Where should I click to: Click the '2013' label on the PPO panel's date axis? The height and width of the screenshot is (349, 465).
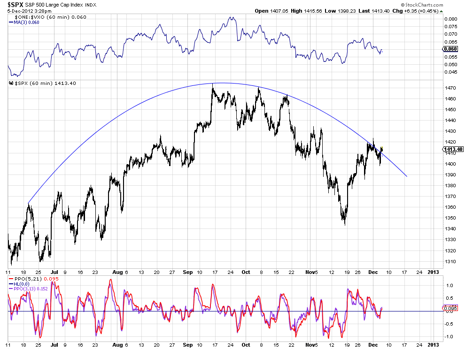433,345
